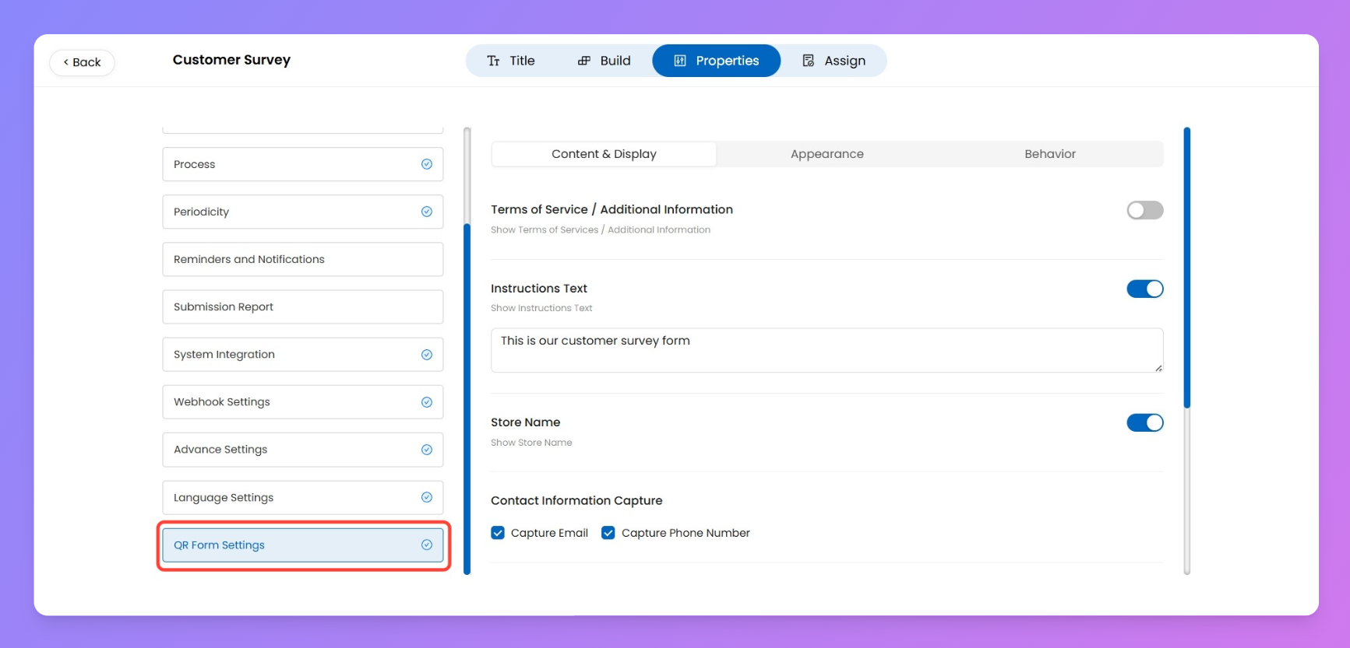Enable the Terms of Service toggle
The image size is (1350, 648).
(1144, 210)
